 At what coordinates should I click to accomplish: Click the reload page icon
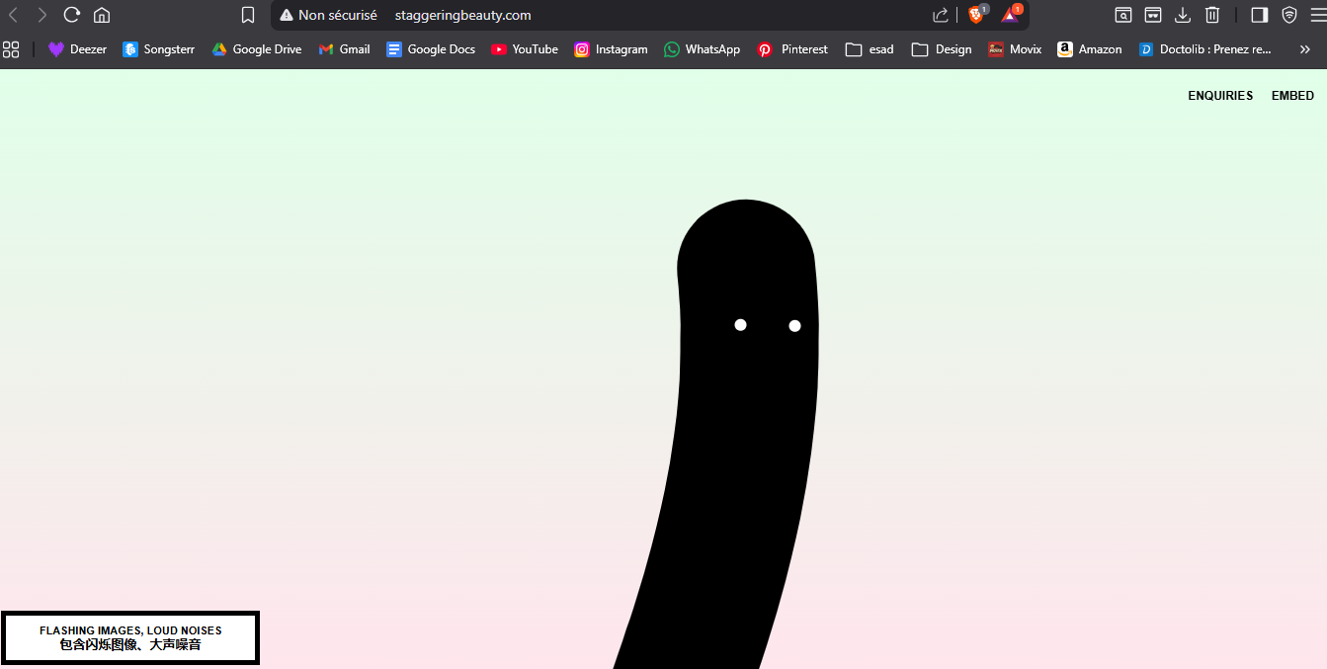(x=71, y=15)
